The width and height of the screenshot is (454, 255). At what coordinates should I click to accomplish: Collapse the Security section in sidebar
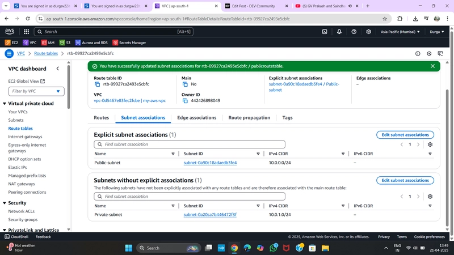5,203
